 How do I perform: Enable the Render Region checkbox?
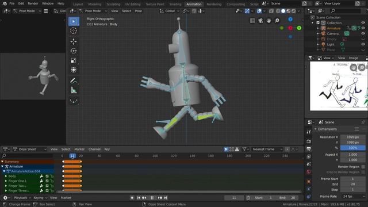(x=363, y=167)
